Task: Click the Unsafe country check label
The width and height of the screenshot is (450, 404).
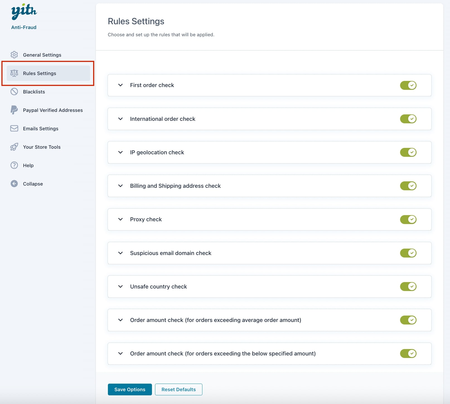Action: [158, 287]
